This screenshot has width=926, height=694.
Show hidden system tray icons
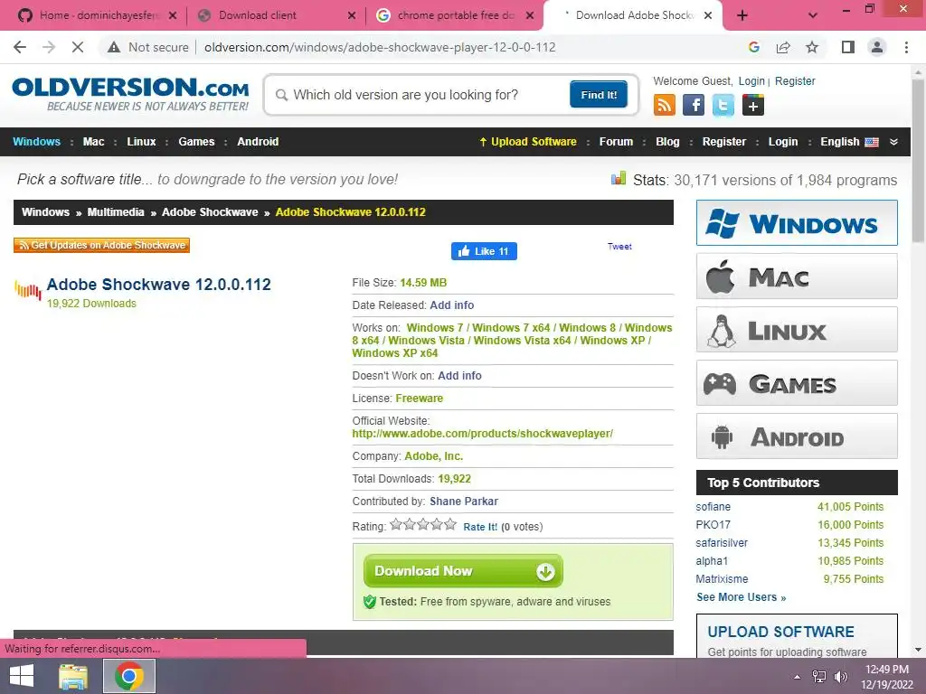pyautogui.click(x=797, y=677)
